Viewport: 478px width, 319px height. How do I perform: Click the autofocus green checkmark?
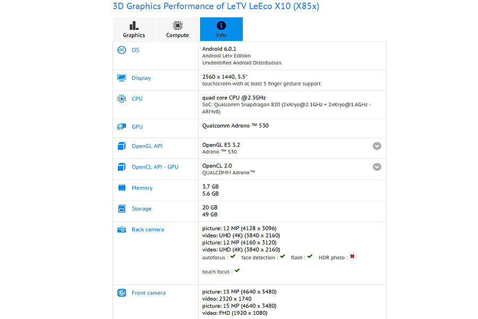point(233,257)
